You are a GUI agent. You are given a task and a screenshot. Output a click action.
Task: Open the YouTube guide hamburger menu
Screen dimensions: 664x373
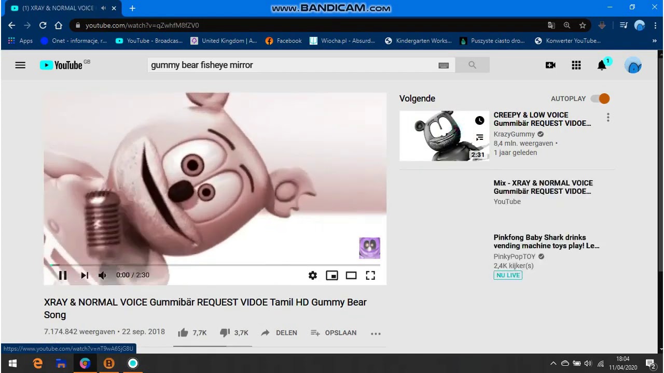[20, 65]
